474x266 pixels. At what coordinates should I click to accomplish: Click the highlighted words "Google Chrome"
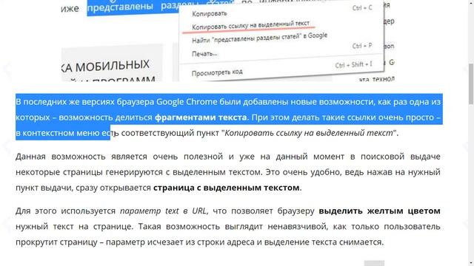[187, 102]
